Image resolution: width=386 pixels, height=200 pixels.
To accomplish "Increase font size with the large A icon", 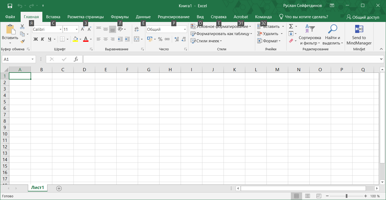I will (x=83, y=29).
